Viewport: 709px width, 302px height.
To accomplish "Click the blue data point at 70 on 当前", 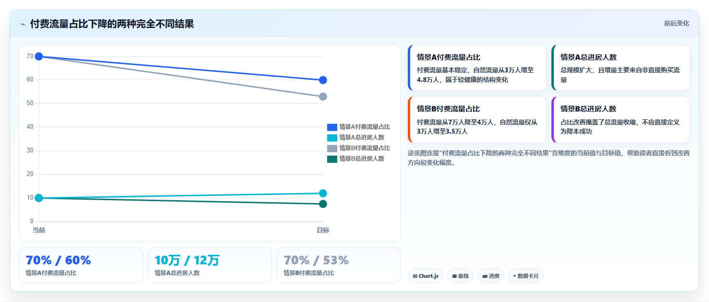I will pyautogui.click(x=39, y=56).
